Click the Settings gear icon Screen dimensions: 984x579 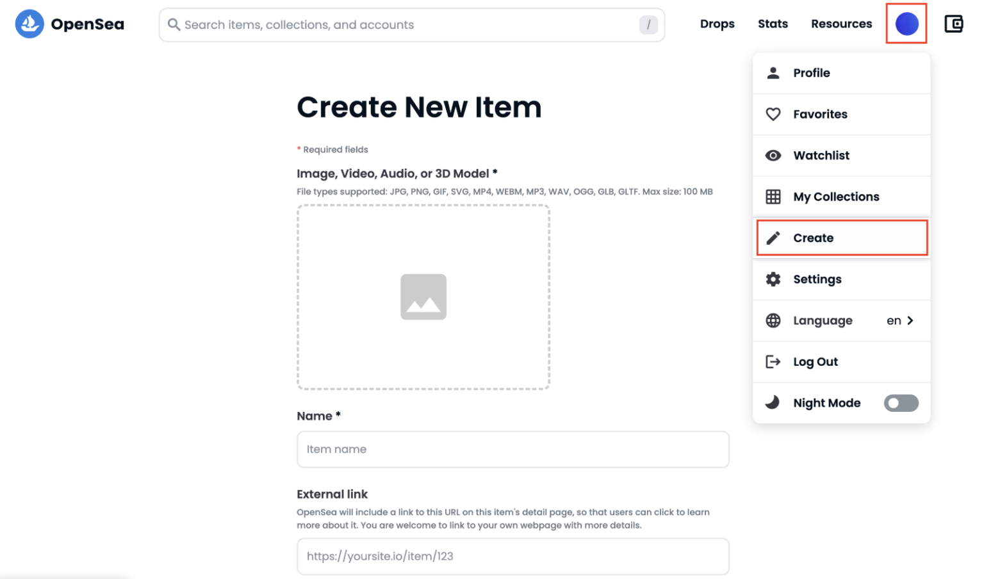[x=773, y=279]
